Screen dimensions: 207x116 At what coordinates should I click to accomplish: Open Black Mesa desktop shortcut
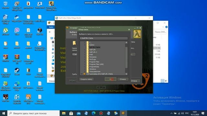[28, 99]
